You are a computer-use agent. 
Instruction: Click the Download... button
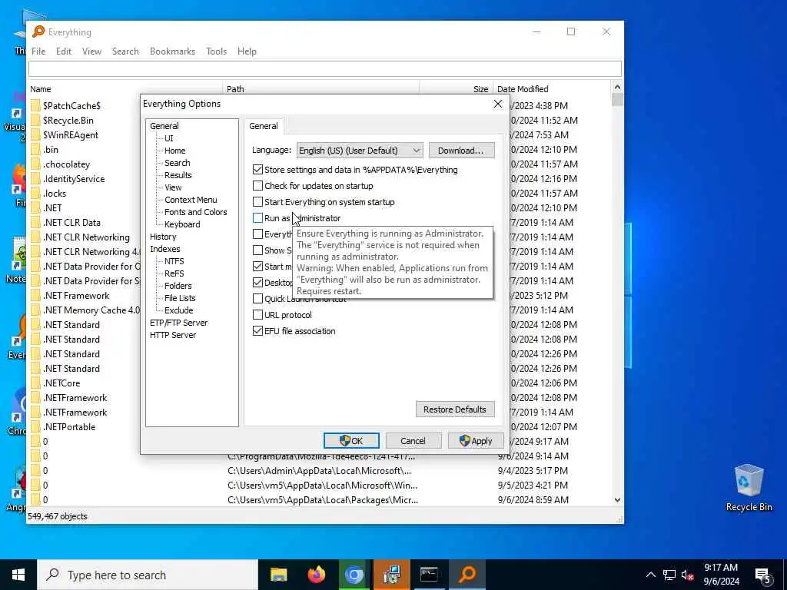click(x=461, y=151)
